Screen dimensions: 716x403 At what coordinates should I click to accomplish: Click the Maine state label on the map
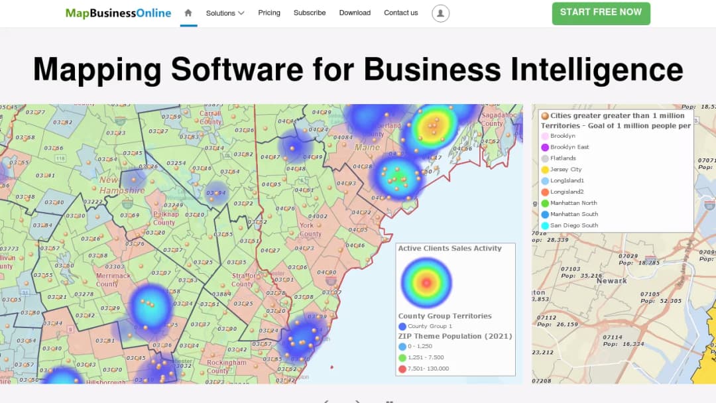pos(367,147)
